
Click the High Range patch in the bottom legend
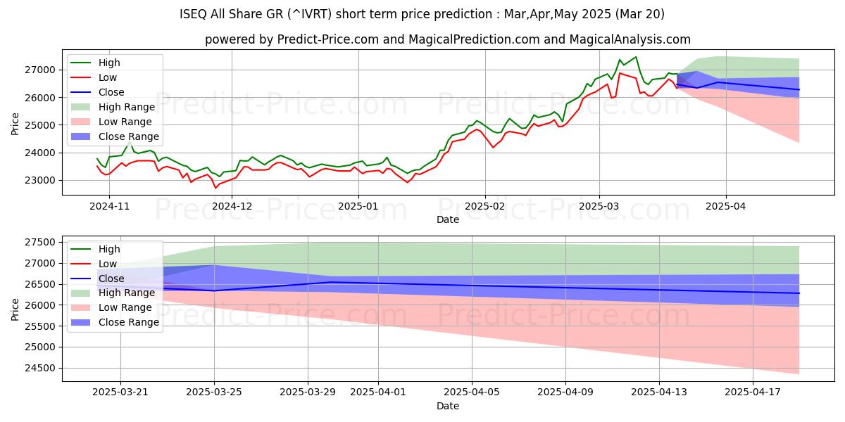82,293
